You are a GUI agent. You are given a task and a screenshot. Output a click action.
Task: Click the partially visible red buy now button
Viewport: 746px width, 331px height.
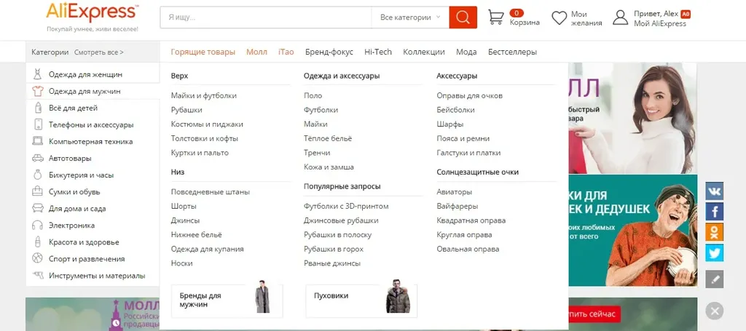(x=594, y=314)
